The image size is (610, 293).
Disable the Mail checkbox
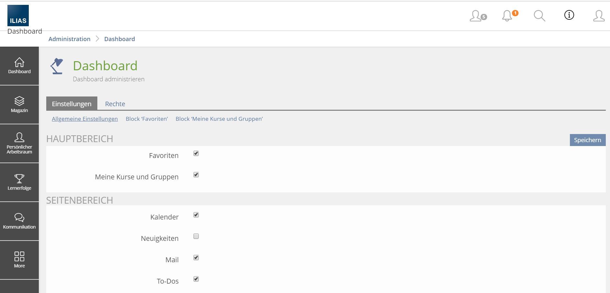tap(196, 258)
